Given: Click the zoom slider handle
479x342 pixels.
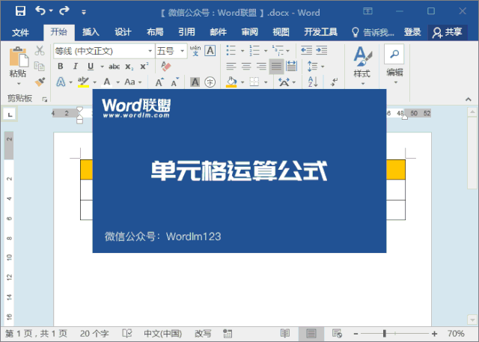Looking at the screenshot, I should coord(384,334).
